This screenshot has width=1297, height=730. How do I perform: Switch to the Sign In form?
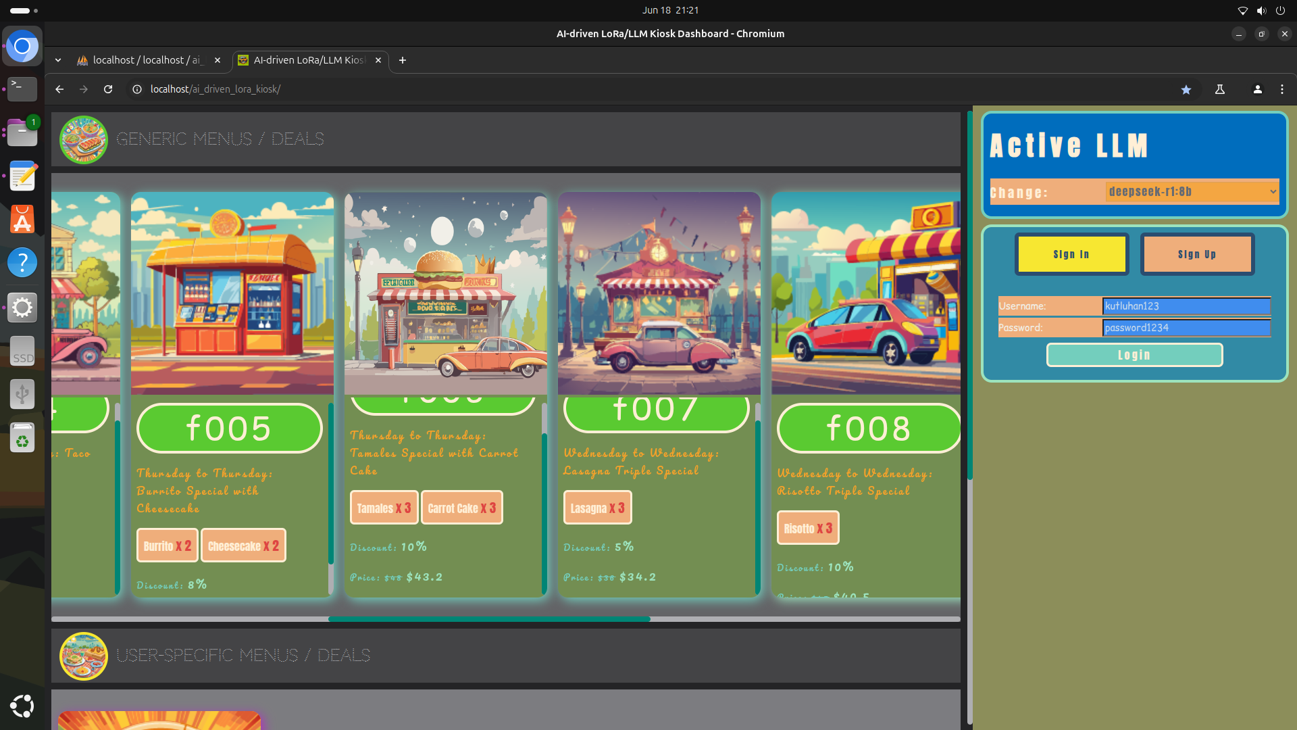[x=1071, y=254]
